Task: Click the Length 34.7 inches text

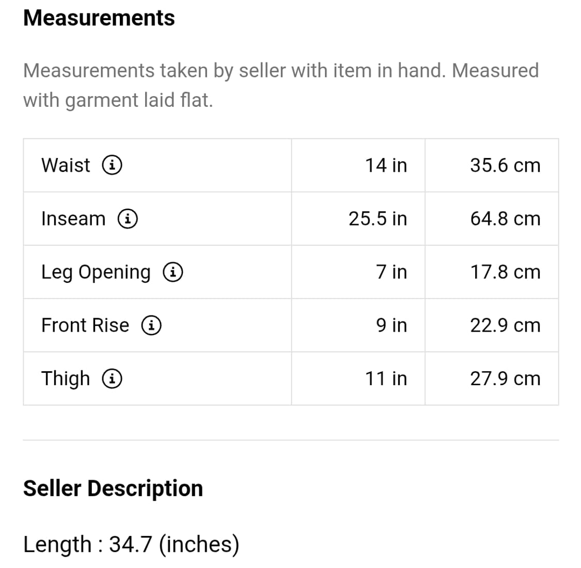Action: [x=131, y=544]
